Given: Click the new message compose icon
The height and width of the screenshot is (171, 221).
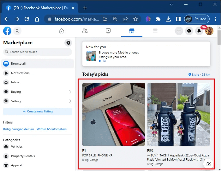Looking at the screenshot, I should click(209, 164).
